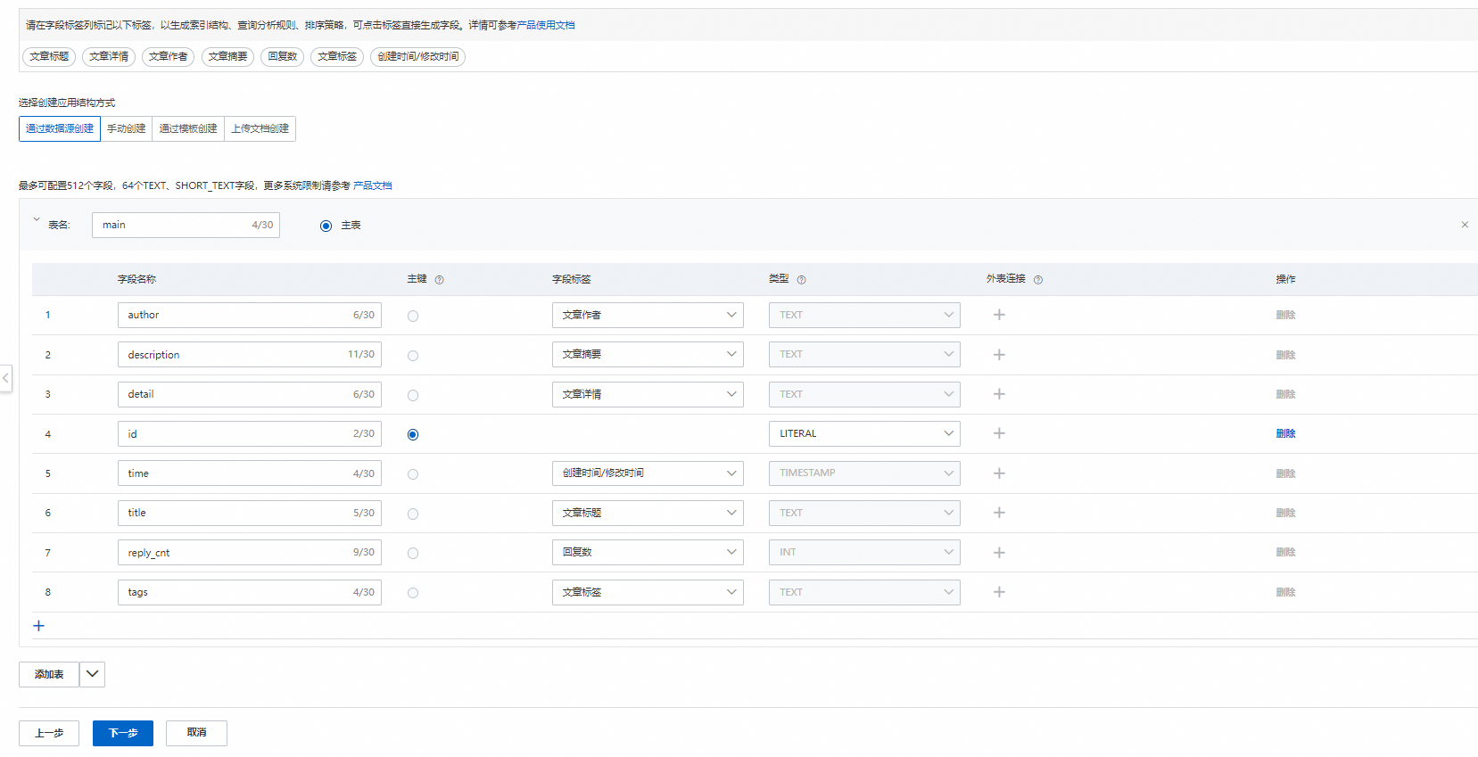Screen dimensions: 1478x757
Task: Add foreign table link for tags row
Action: (x=999, y=592)
